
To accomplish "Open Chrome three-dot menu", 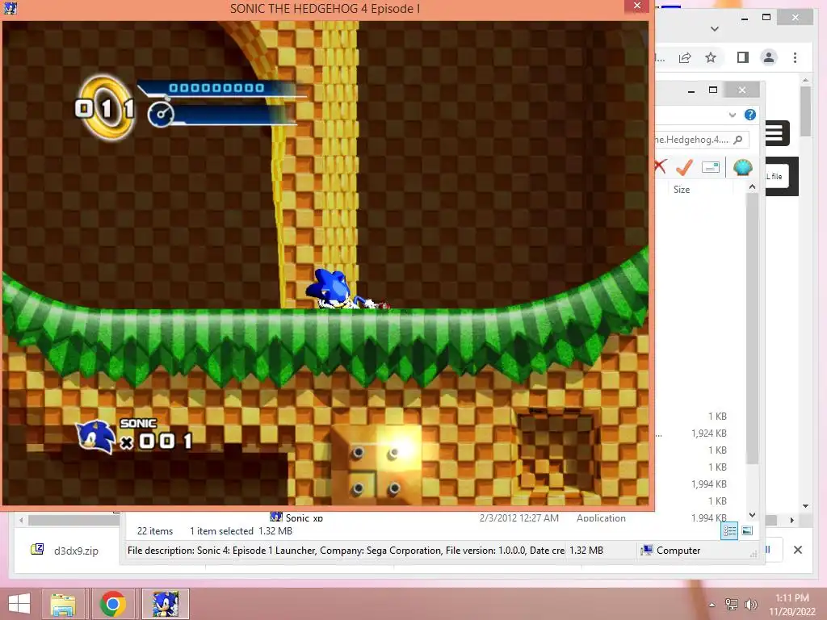I will pos(795,57).
